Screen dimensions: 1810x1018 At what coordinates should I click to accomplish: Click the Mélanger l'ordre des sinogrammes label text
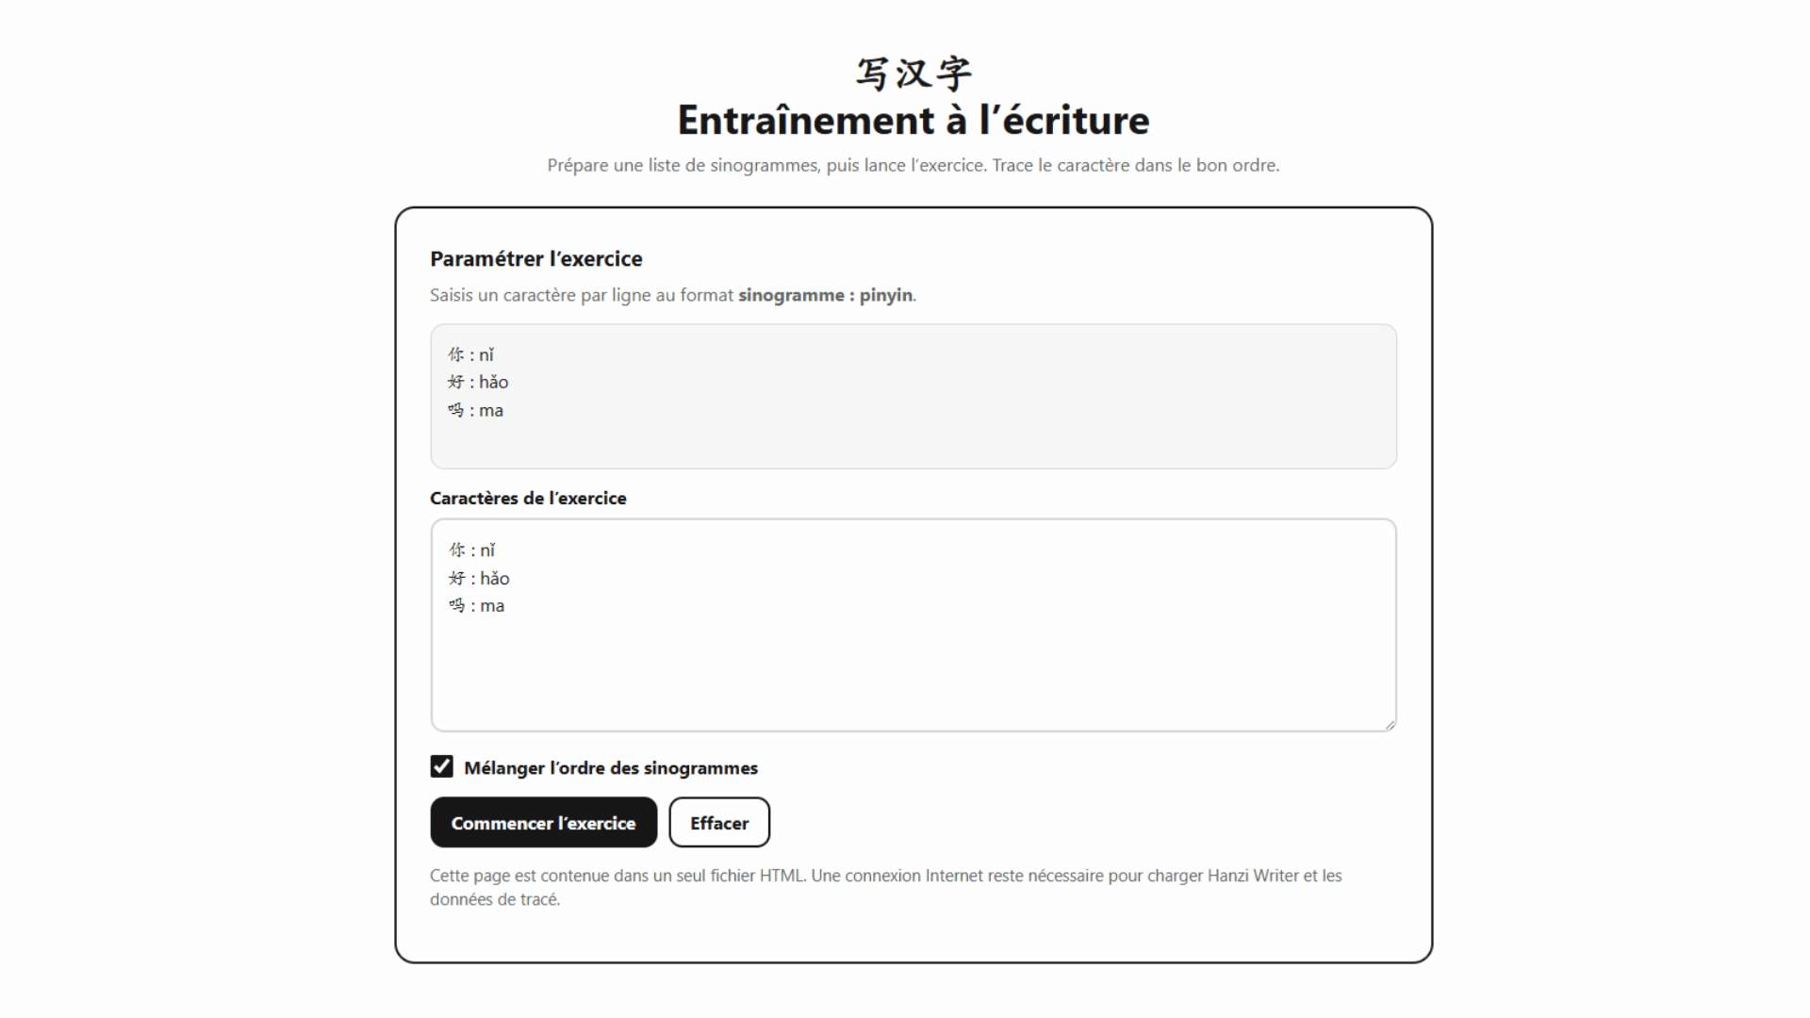coord(611,768)
